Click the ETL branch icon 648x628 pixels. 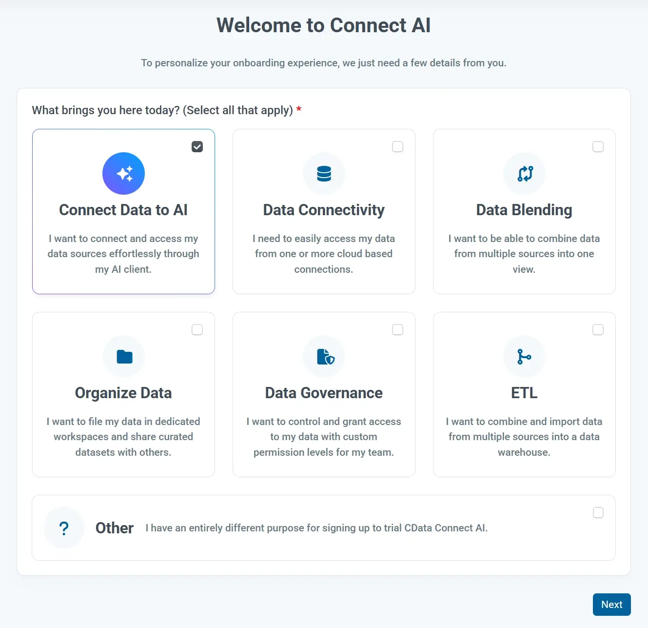[x=524, y=357]
